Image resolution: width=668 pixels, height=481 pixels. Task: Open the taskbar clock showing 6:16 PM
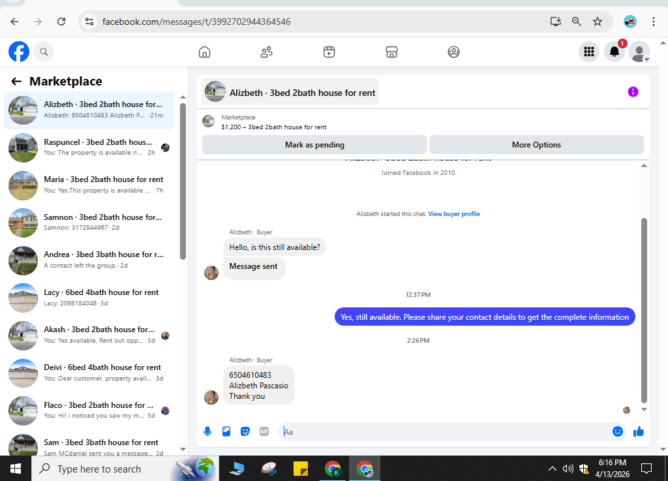pyautogui.click(x=612, y=469)
